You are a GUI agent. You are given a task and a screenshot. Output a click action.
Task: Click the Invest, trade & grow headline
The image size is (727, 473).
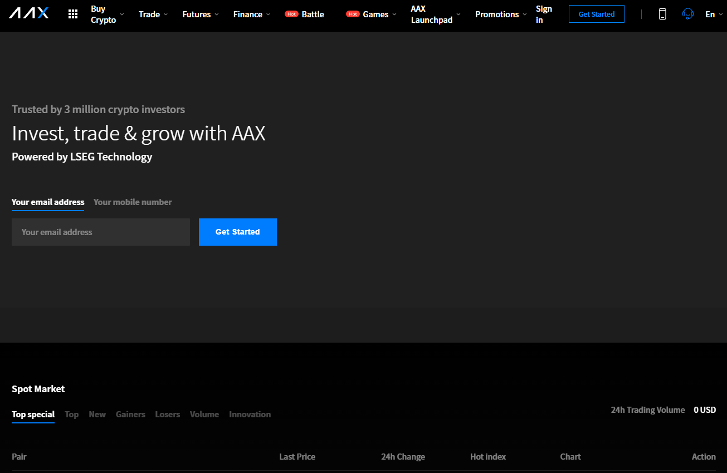tap(139, 134)
